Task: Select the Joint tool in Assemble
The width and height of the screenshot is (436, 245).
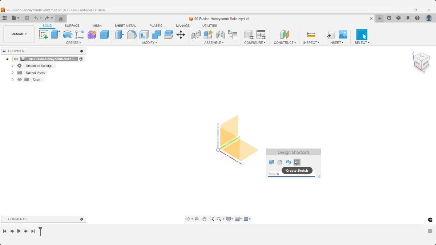Action: click(x=195, y=35)
